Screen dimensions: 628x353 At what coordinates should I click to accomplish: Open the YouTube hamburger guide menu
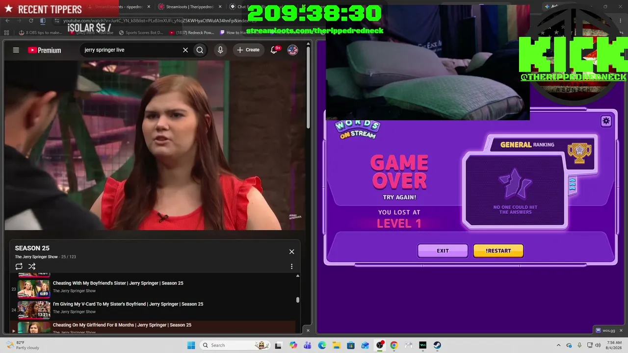tap(16, 50)
